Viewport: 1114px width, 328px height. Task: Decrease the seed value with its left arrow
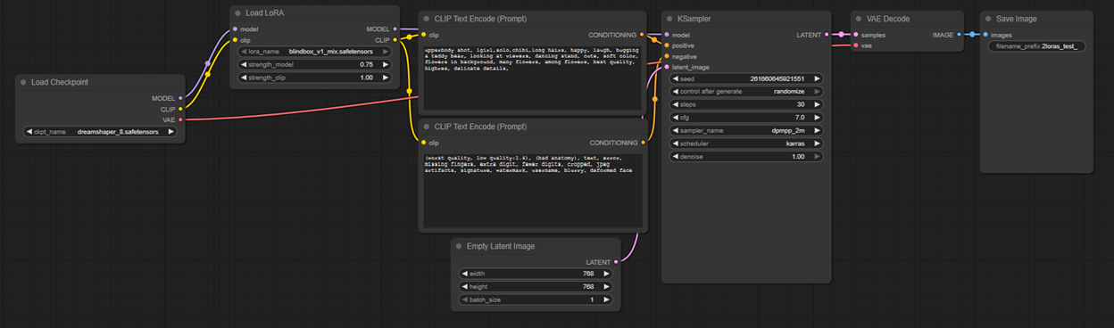tap(676, 79)
